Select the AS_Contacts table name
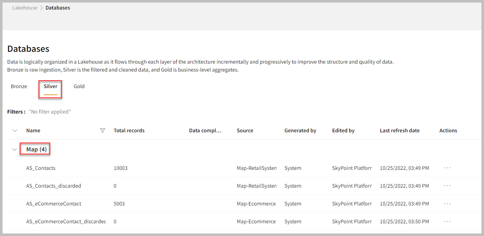 tap(41, 168)
